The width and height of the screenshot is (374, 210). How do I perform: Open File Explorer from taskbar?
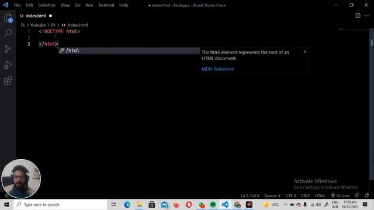click(x=139, y=205)
